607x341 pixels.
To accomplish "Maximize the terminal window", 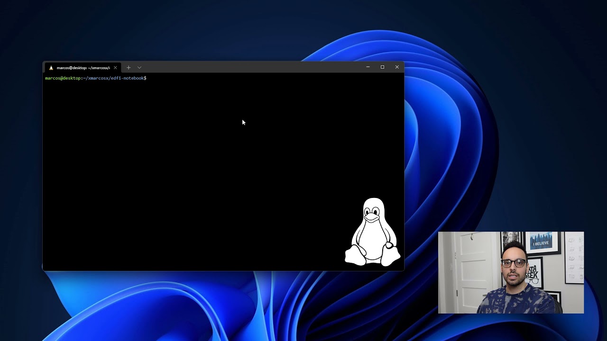I will tap(382, 67).
